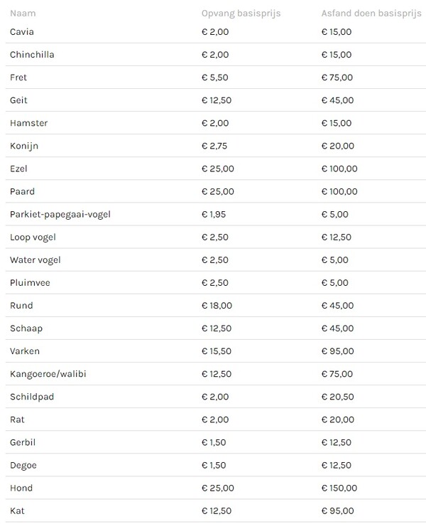Click the Asfand doen basisprijs header
This screenshot has width=426, height=524.
(x=371, y=14)
